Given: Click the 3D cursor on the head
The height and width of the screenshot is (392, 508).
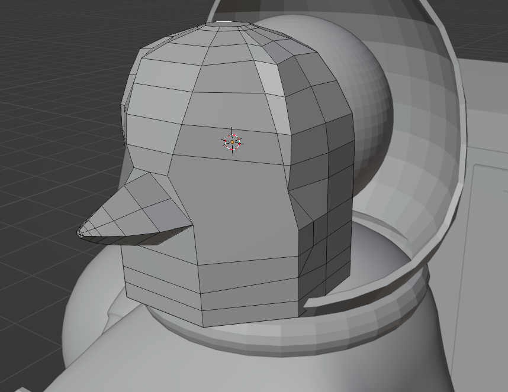Looking at the screenshot, I should pyautogui.click(x=232, y=142).
